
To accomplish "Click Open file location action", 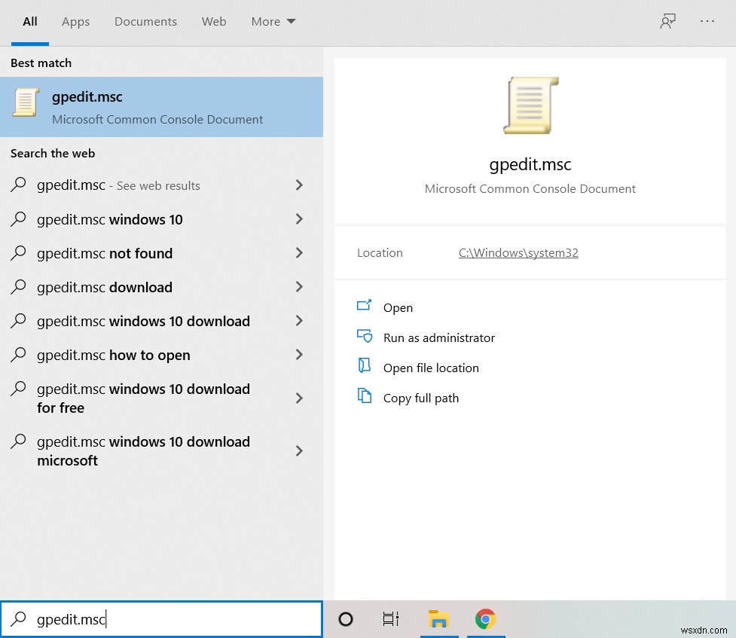I will tap(430, 368).
